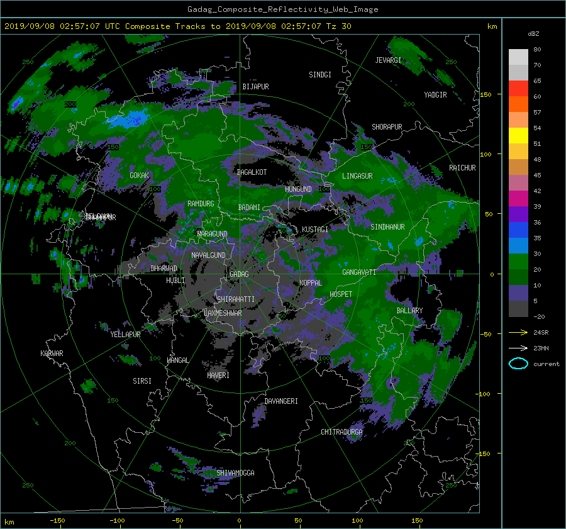The width and height of the screenshot is (566, 529).
Task: Click the DAVANGERI city label
Action: [281, 401]
